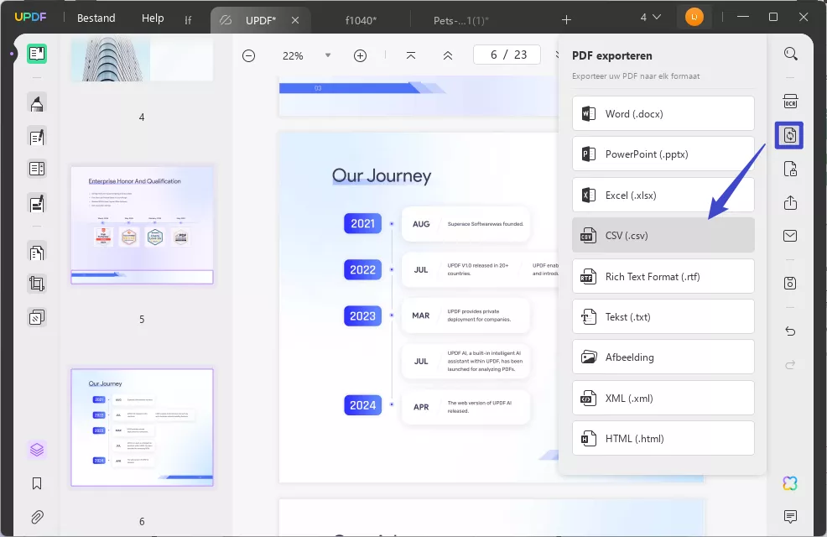Open the Layers panel icon

37,450
